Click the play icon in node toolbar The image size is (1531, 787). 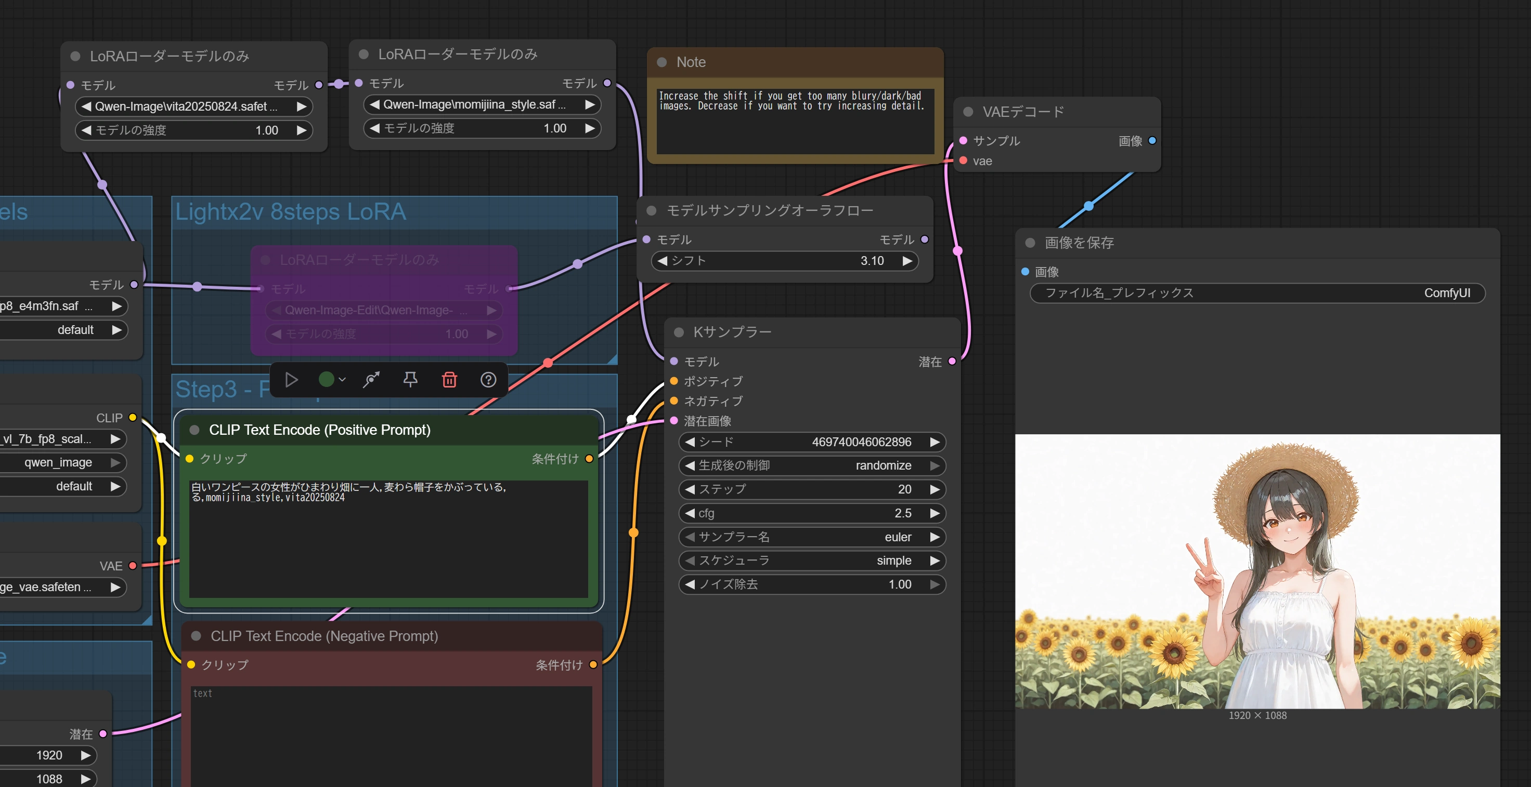click(x=291, y=380)
